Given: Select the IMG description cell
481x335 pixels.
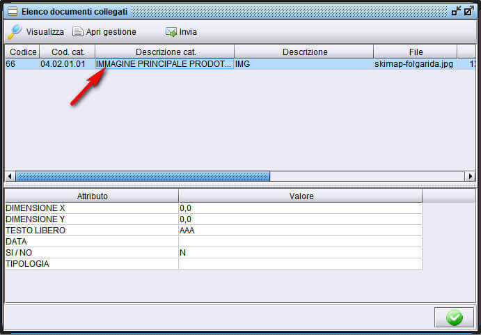Looking at the screenshot, I should [304, 64].
